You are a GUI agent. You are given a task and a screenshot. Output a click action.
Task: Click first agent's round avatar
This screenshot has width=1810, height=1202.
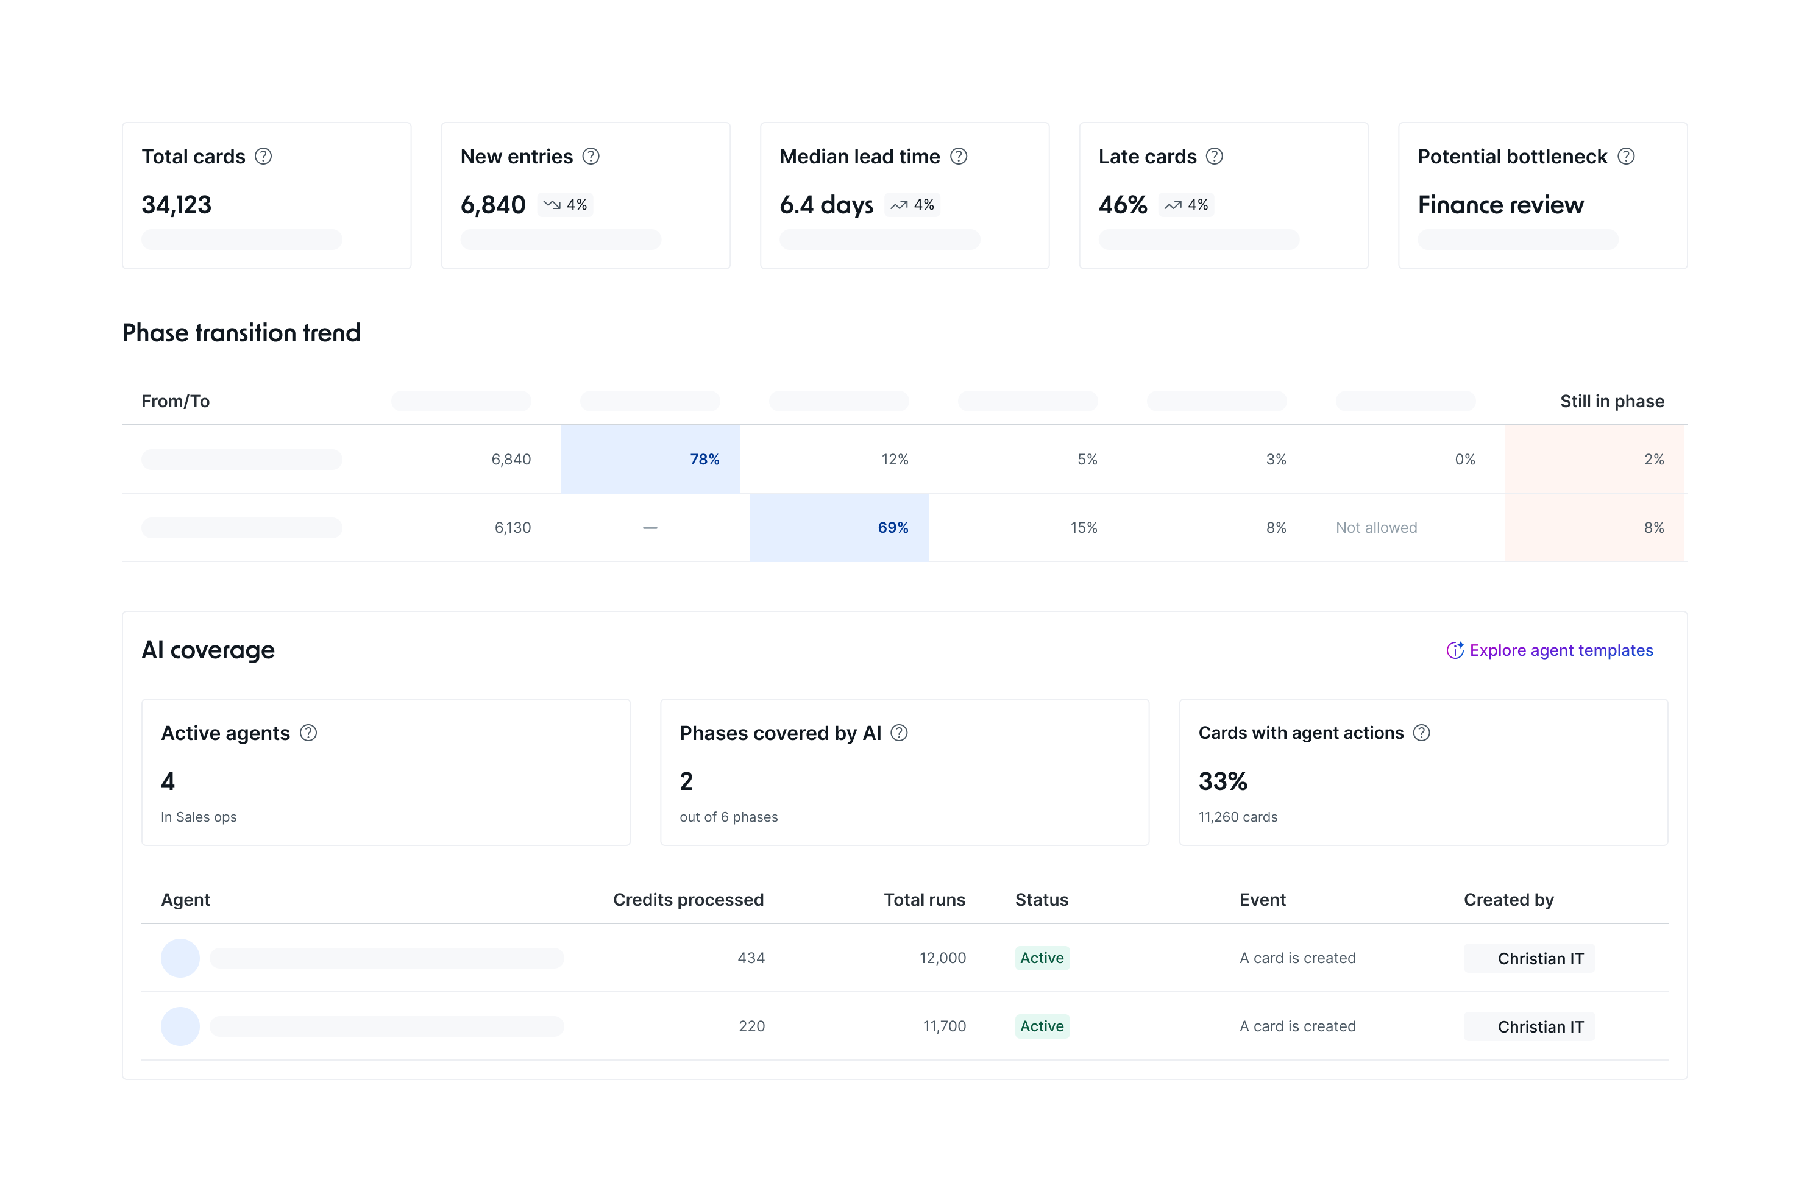(x=180, y=958)
